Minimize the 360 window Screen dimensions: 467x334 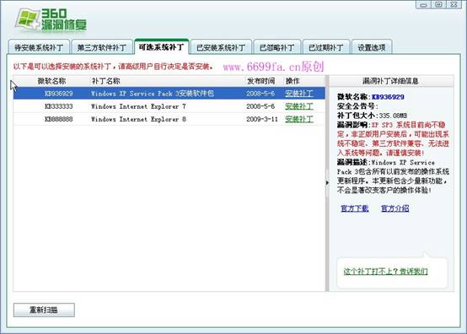point(423,4)
